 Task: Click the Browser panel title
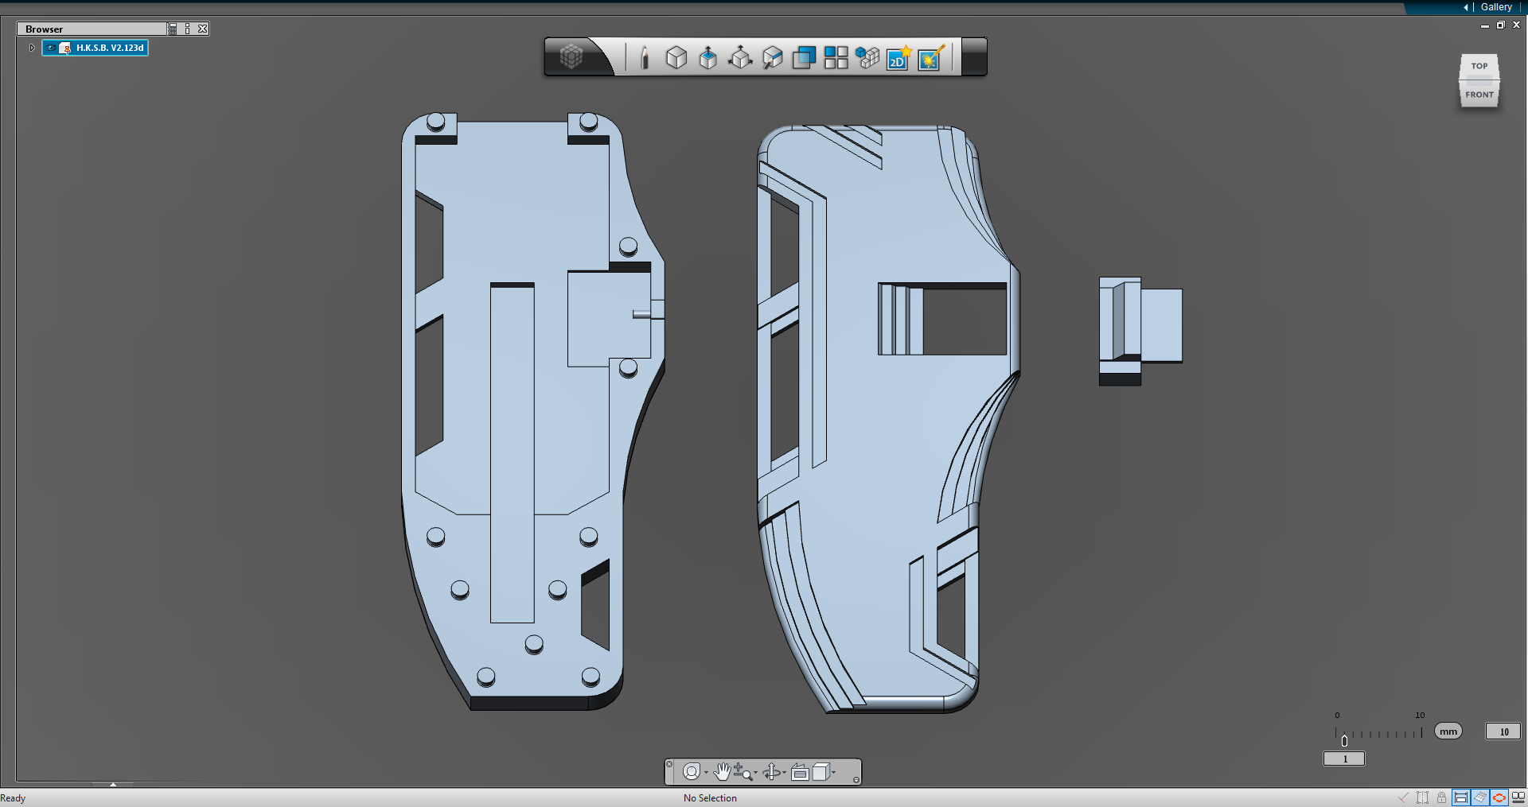click(x=44, y=29)
